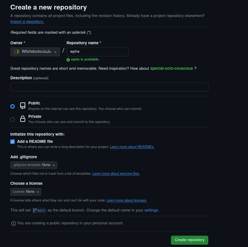Open Learn more about ignoring files link
The image size is (248, 247).
click(116, 174)
